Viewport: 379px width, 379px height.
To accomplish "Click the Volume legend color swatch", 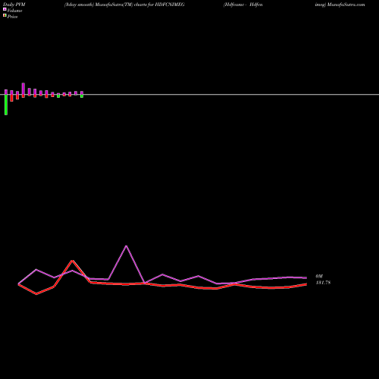I will pyautogui.click(x=5, y=9).
